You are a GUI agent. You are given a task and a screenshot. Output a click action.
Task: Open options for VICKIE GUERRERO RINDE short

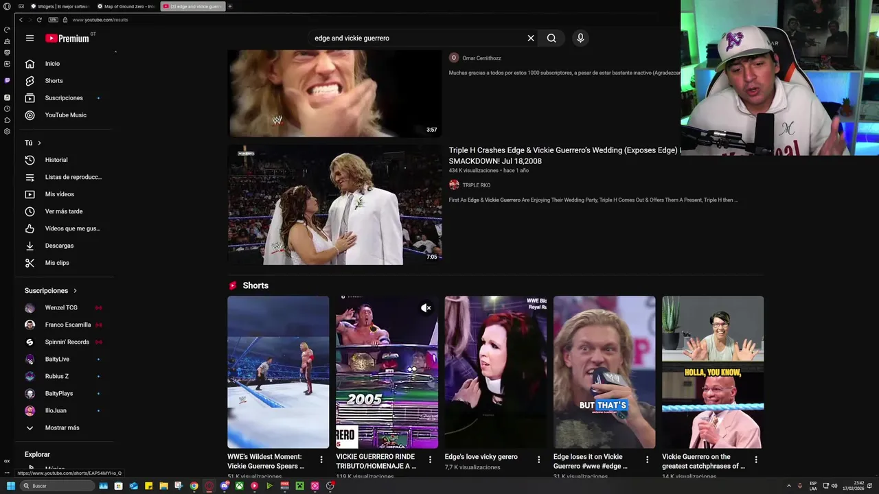point(430,460)
